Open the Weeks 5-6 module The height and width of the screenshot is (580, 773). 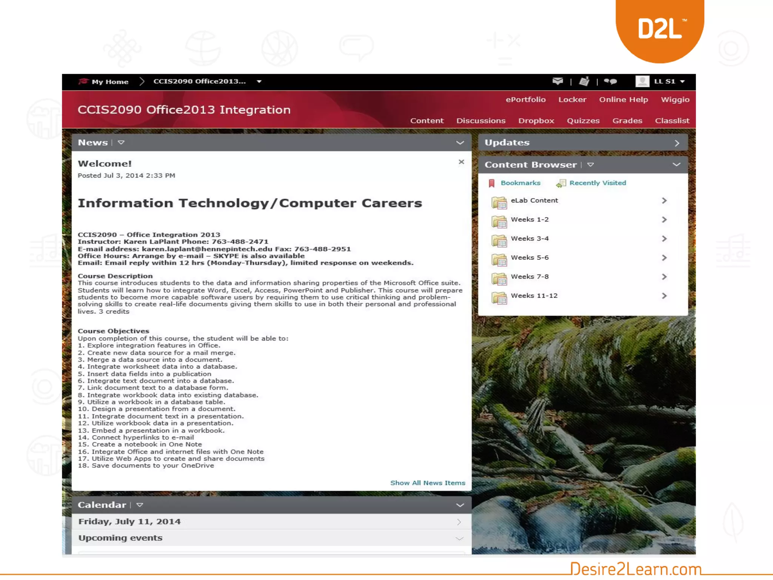[x=530, y=258]
